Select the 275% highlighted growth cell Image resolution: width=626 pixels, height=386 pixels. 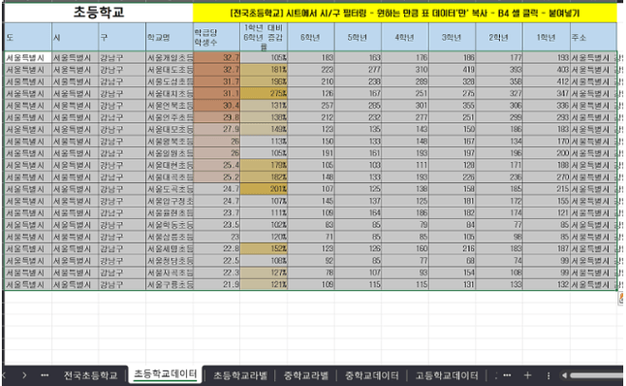264,93
